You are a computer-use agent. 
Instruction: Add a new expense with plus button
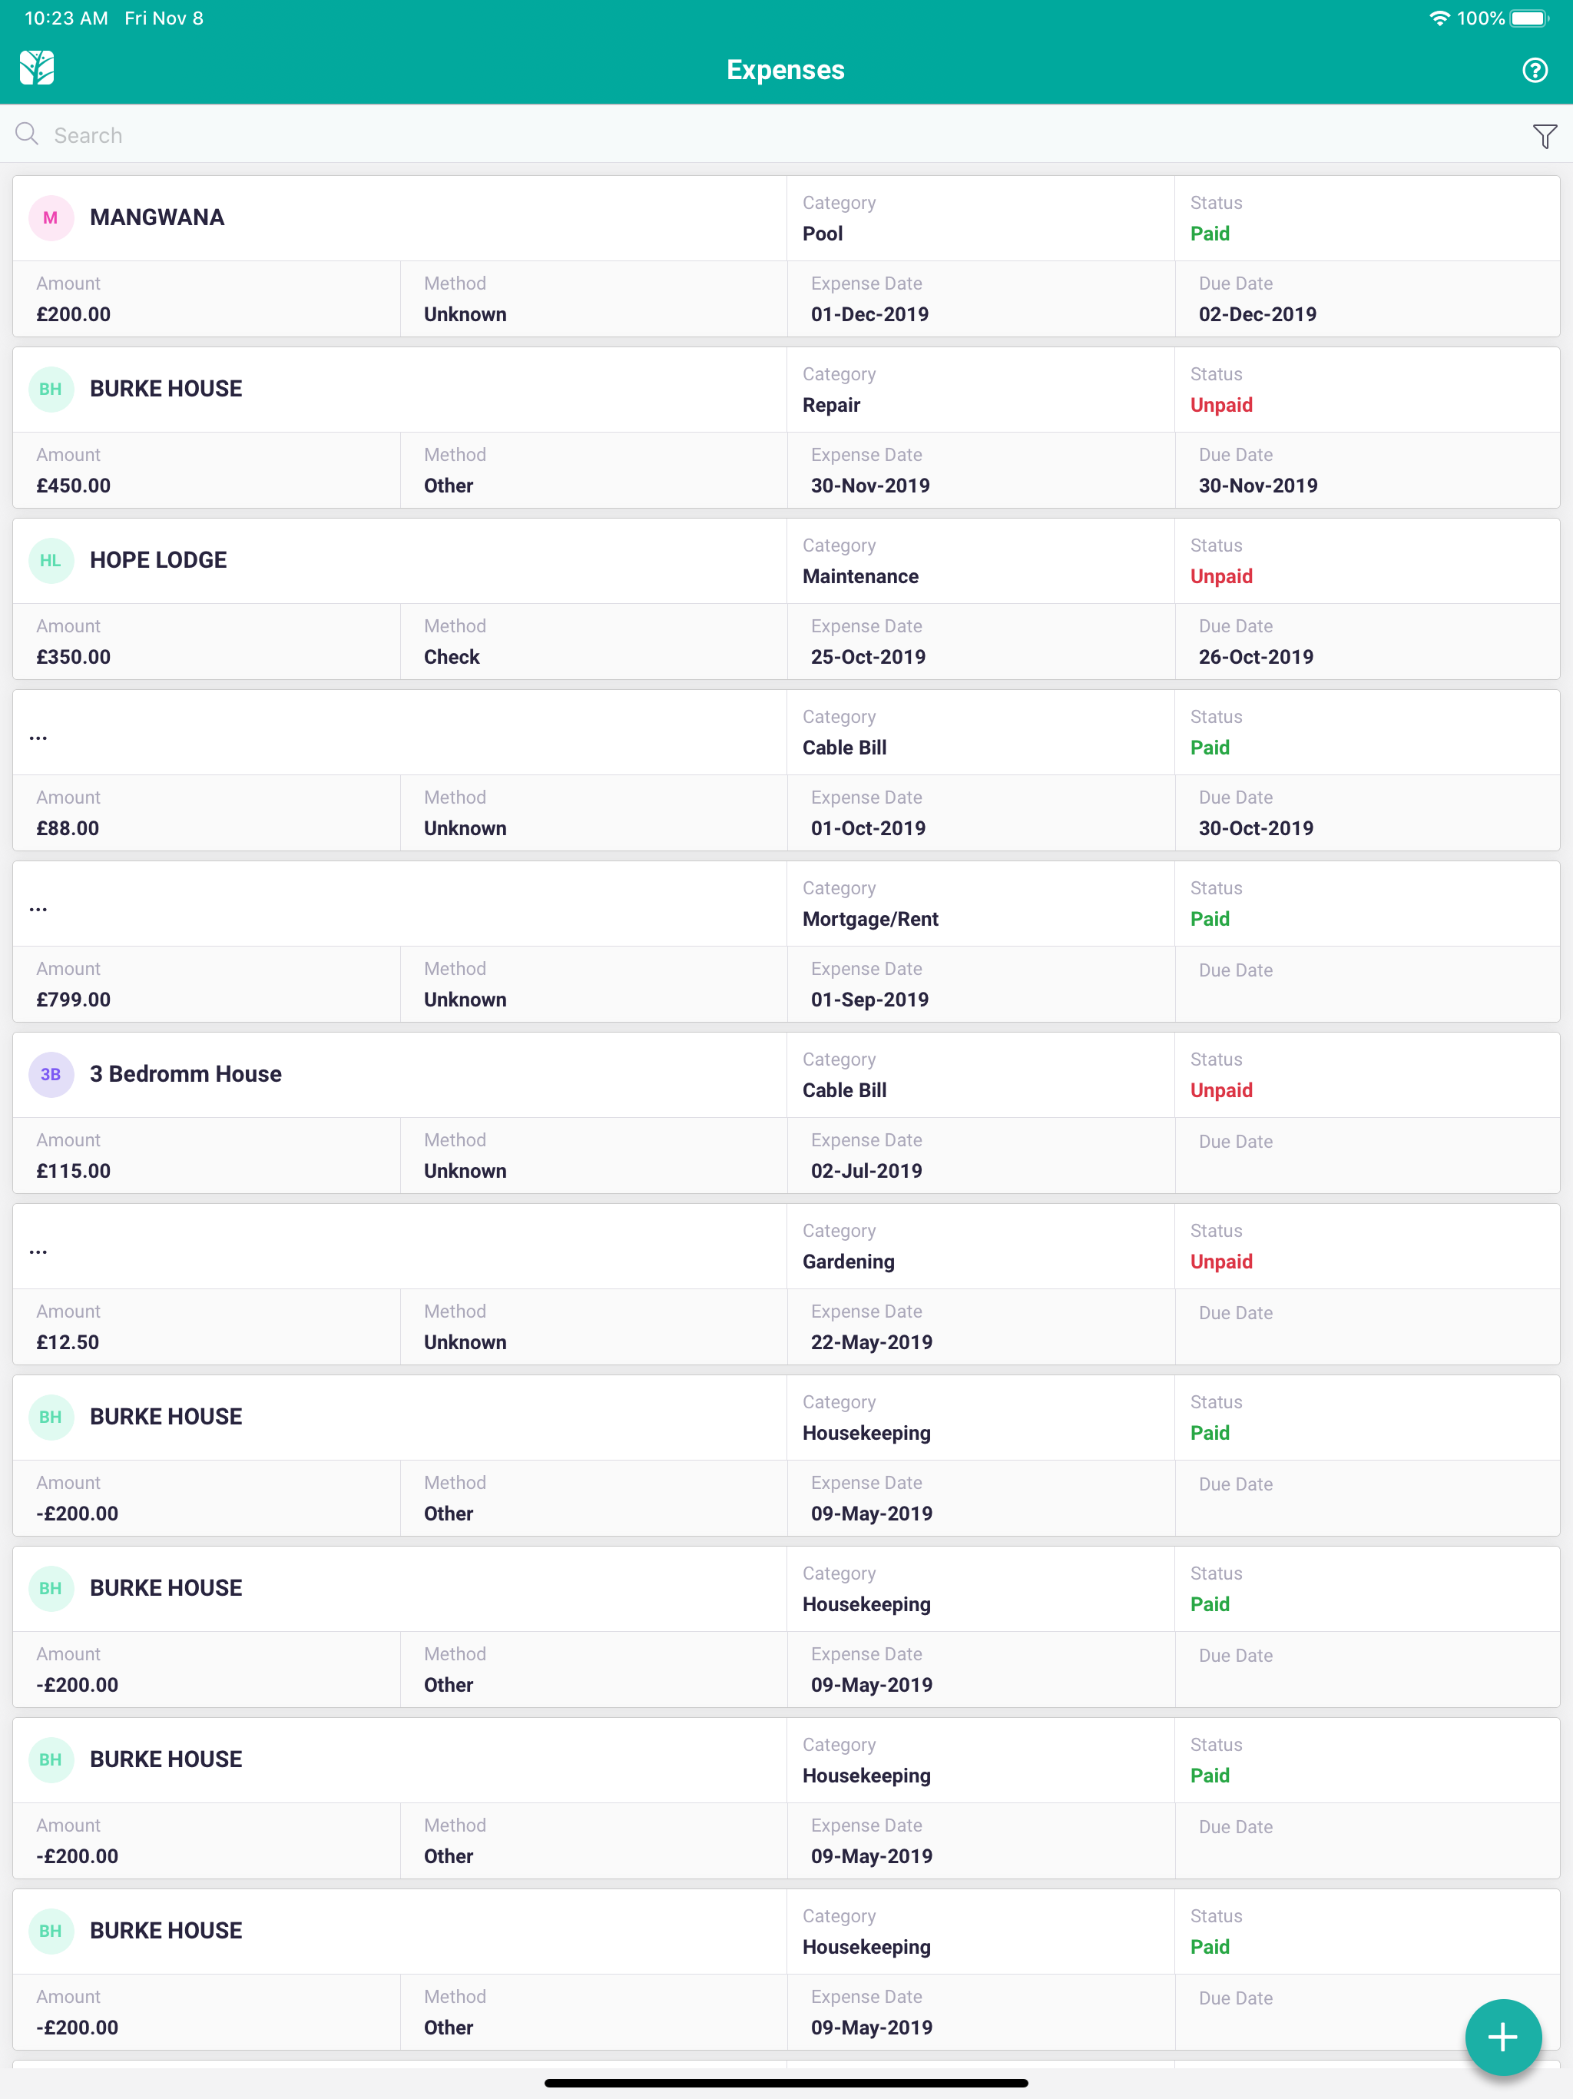point(1502,2036)
